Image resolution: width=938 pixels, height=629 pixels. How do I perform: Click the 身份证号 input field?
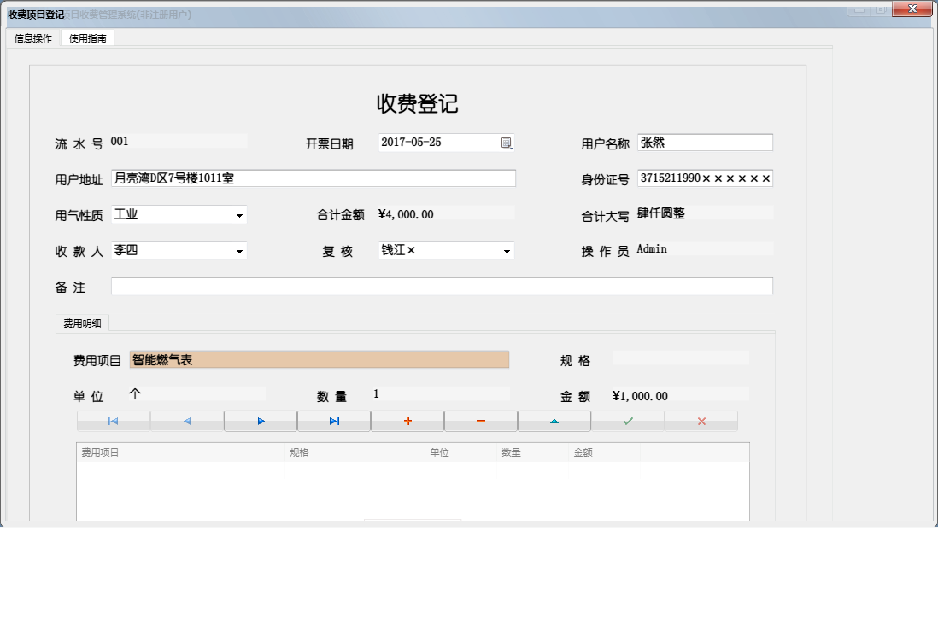tap(706, 178)
